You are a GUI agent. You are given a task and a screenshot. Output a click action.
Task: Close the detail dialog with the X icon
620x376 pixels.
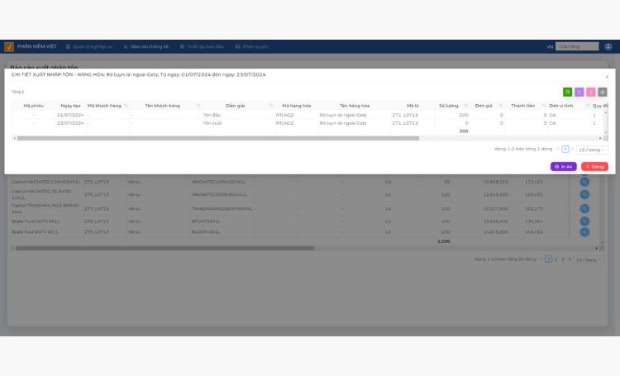click(x=607, y=77)
